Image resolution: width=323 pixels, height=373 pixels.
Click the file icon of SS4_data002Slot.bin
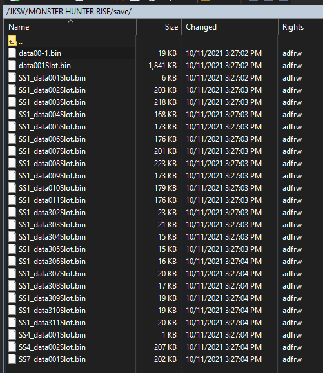12,347
